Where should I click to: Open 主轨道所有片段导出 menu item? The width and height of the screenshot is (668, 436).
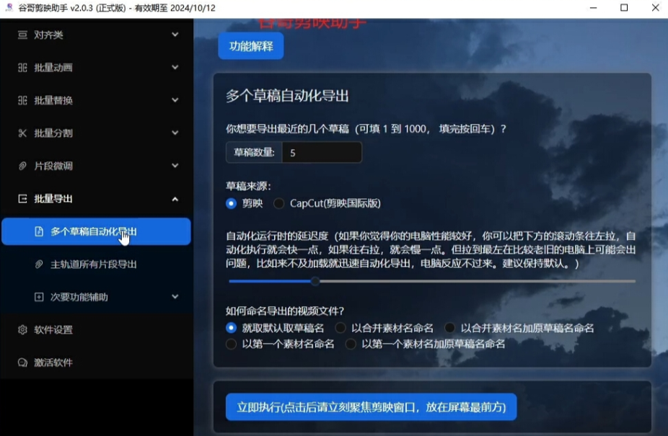pyautogui.click(x=93, y=264)
